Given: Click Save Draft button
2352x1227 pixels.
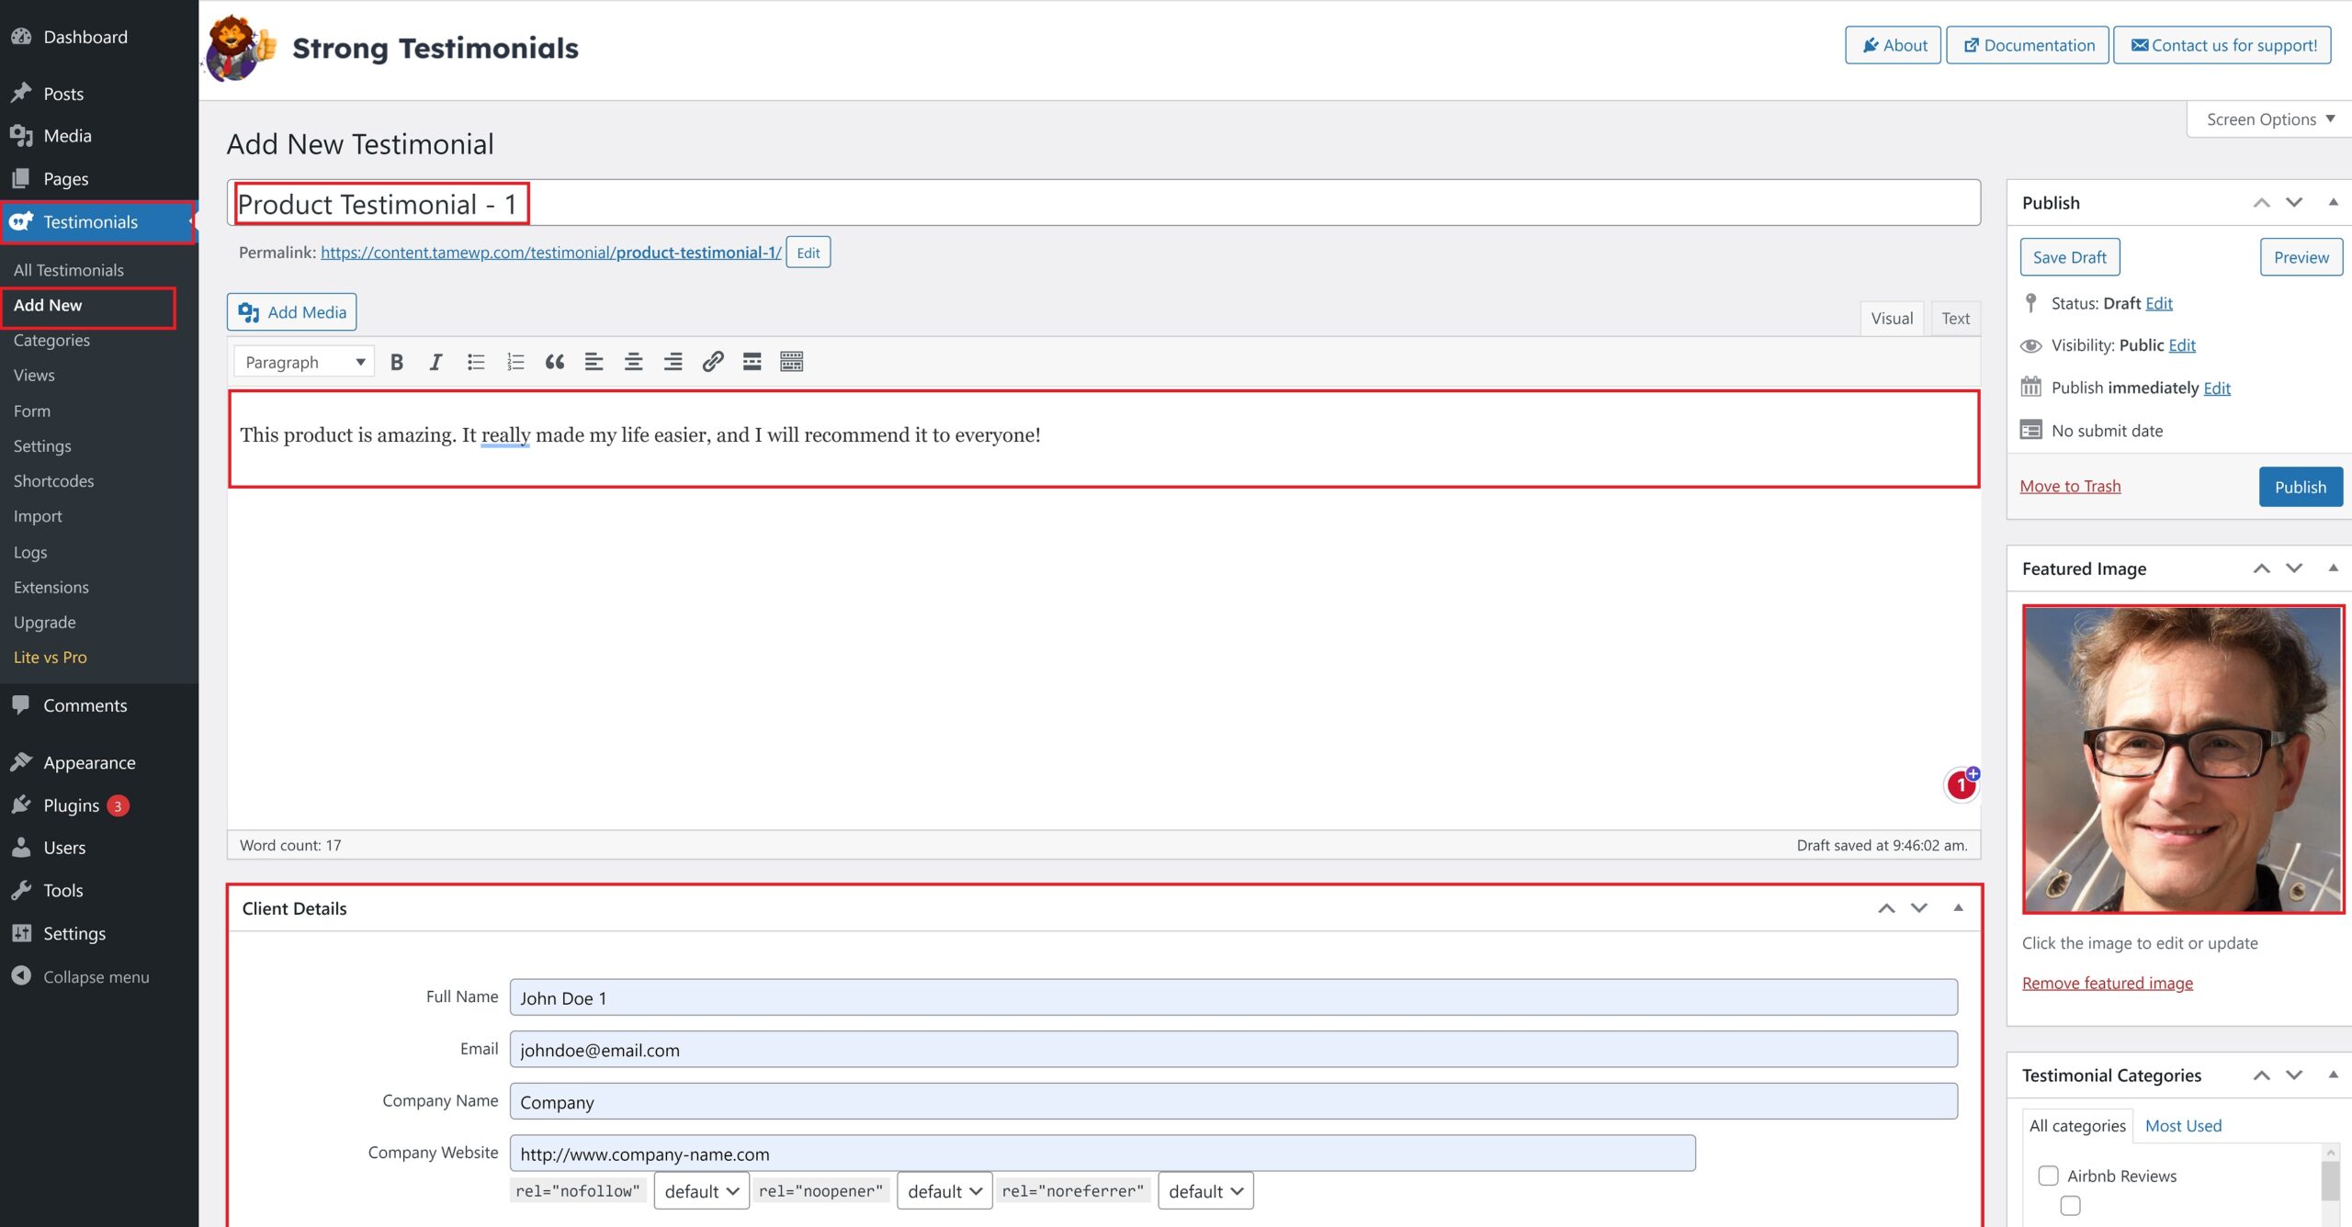Looking at the screenshot, I should pyautogui.click(x=2070, y=257).
